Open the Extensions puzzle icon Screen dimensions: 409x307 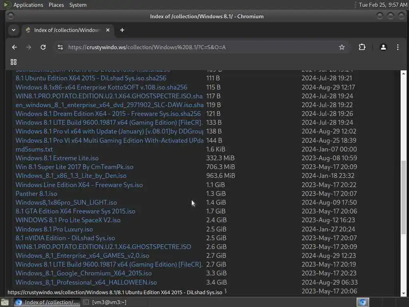tap(362, 47)
